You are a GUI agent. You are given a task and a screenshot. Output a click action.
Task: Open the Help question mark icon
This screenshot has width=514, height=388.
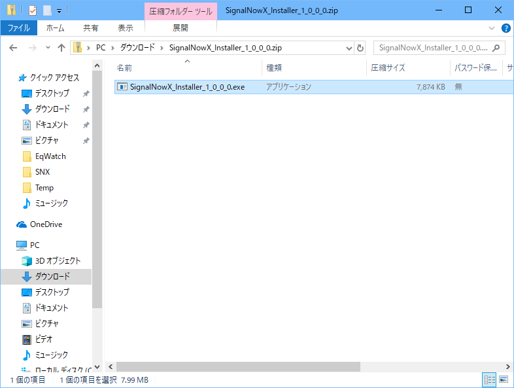click(505, 28)
